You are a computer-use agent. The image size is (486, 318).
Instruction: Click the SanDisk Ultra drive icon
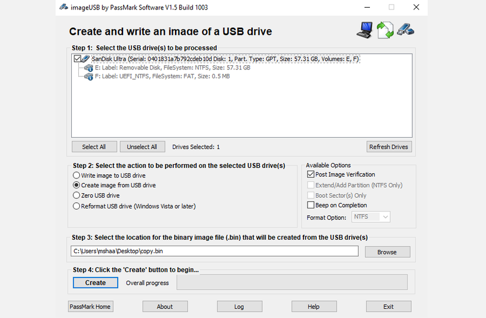(x=86, y=58)
